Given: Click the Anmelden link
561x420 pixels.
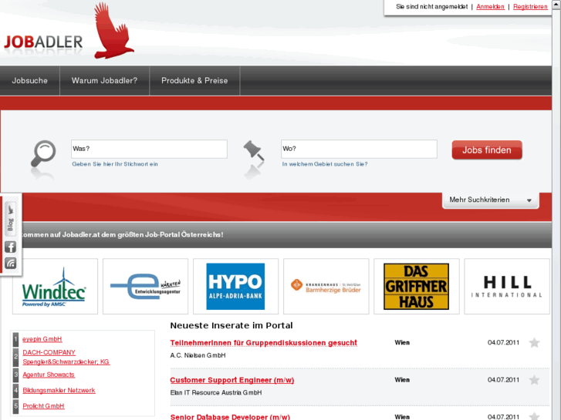Looking at the screenshot, I should coord(490,6).
